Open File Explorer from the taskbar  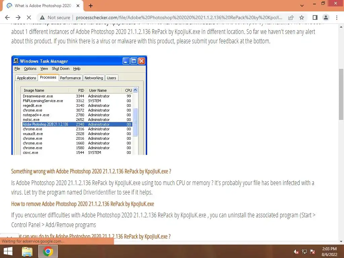[x=27, y=251]
